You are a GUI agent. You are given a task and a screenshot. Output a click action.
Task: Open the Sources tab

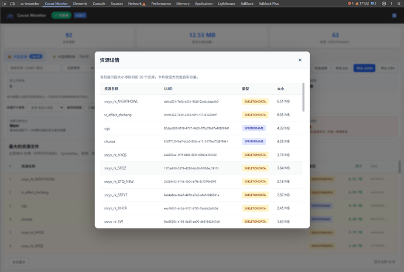coord(117,4)
